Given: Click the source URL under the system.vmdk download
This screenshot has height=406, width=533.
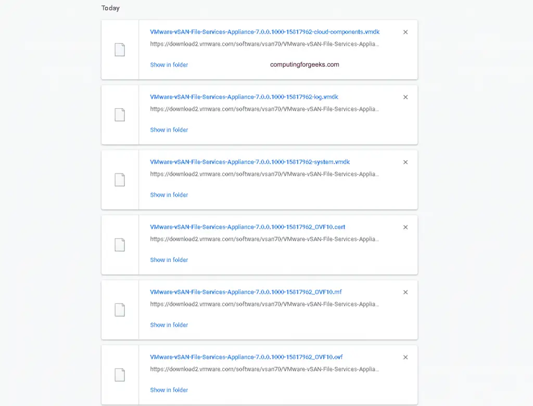Looking at the screenshot, I should pos(264,174).
